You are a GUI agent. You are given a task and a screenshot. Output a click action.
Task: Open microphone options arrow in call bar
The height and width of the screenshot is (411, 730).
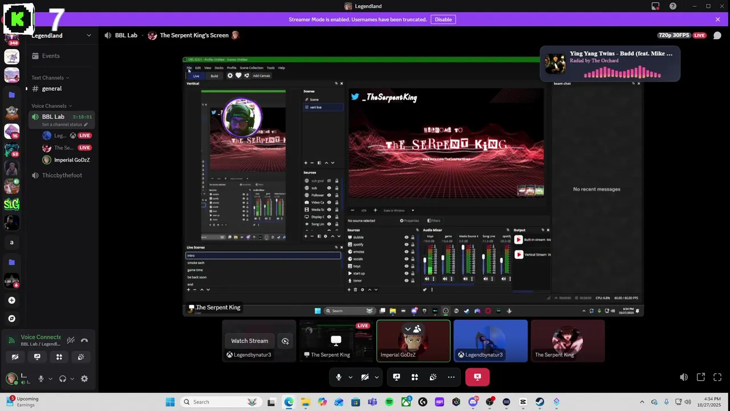350,377
